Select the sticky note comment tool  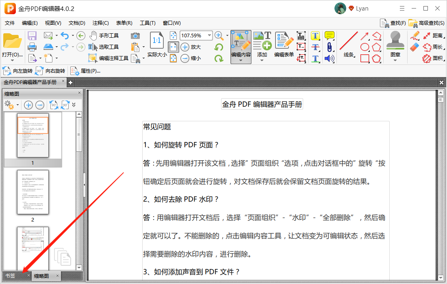[x=330, y=36]
